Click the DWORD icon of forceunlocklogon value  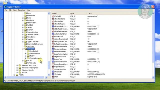[53, 49]
